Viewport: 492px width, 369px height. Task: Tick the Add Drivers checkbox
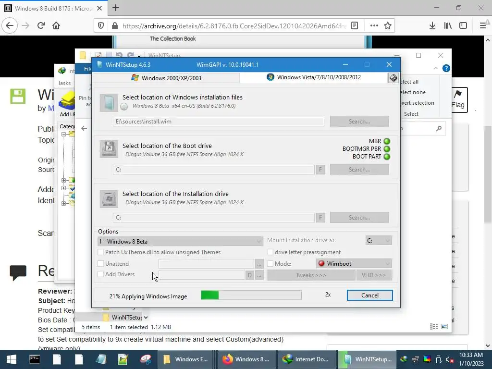(101, 274)
